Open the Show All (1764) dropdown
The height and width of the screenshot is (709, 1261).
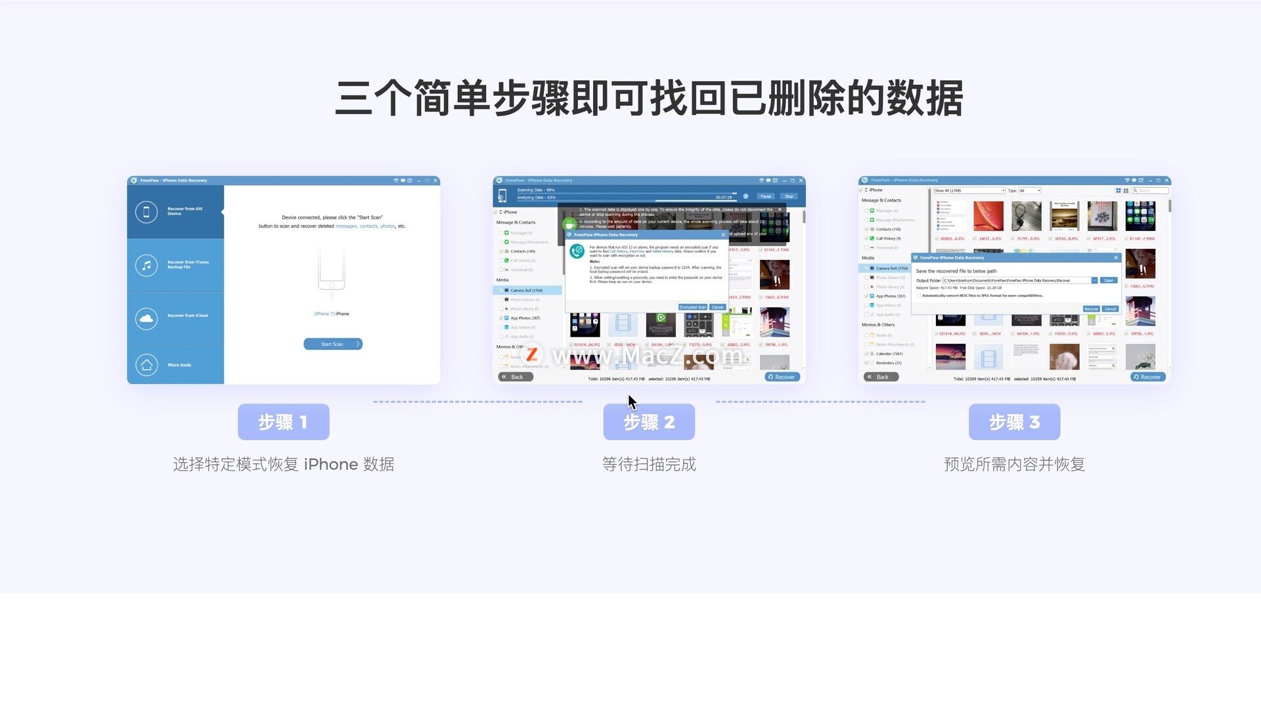pyautogui.click(x=969, y=190)
